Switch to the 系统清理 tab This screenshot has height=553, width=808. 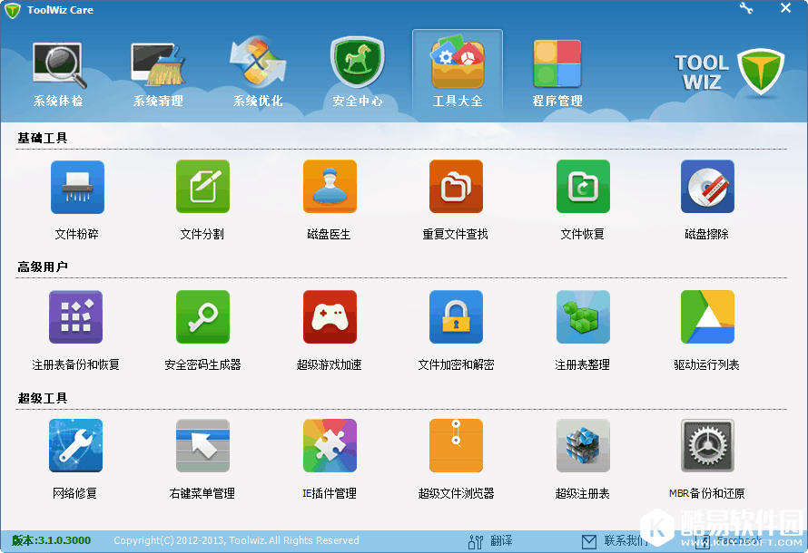158,73
